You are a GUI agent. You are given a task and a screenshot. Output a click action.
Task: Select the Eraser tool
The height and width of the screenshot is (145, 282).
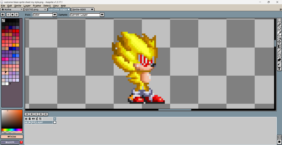click(279, 29)
